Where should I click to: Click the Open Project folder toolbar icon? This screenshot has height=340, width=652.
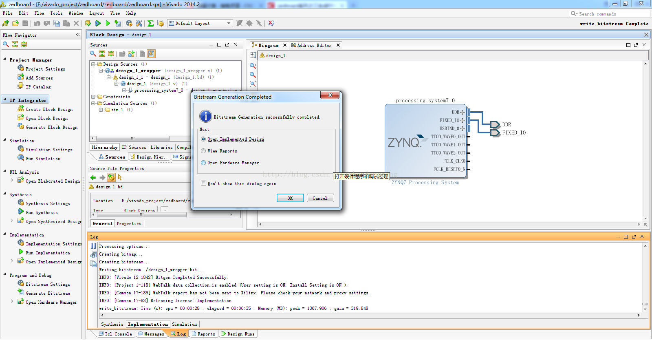point(15,23)
